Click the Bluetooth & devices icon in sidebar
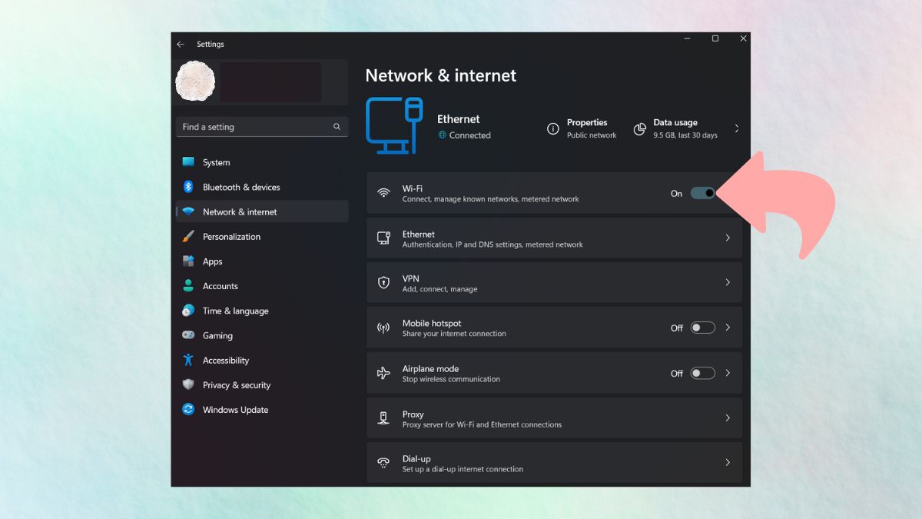Screen dimensions: 922x519 [188, 187]
